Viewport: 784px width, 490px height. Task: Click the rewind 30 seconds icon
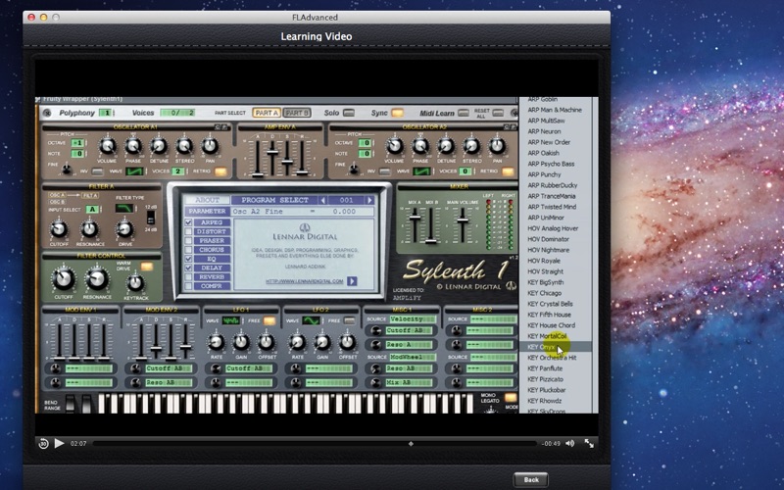(x=43, y=444)
